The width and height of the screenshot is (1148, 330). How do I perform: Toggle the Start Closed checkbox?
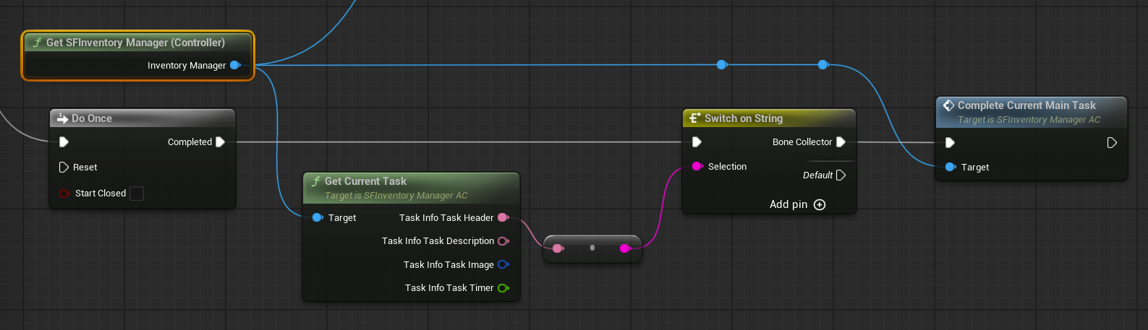point(137,194)
